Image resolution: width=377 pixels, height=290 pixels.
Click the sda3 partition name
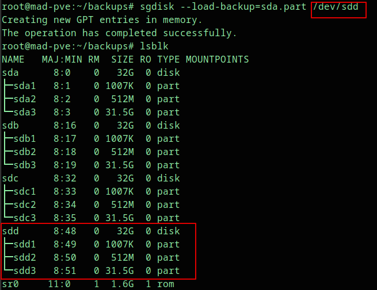tap(25, 112)
